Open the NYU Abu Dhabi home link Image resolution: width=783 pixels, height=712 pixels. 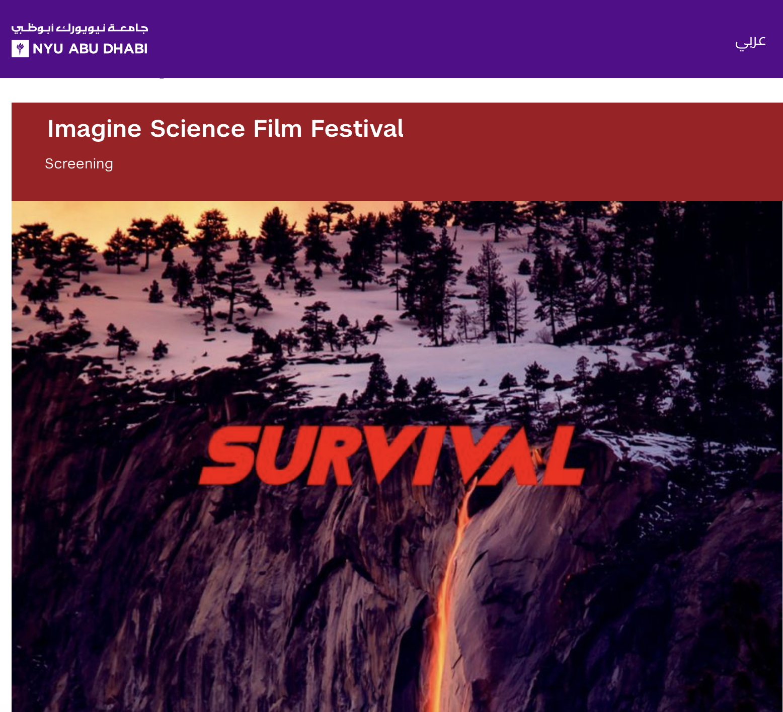point(80,40)
